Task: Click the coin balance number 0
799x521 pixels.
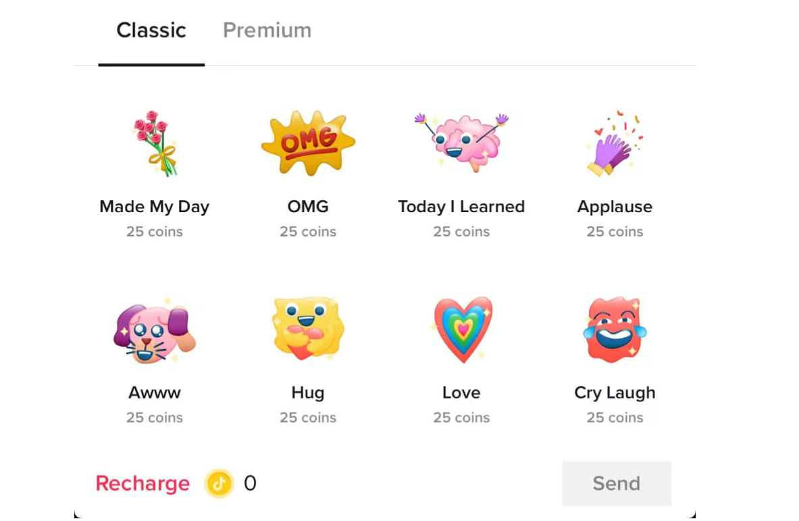Action: coord(250,484)
